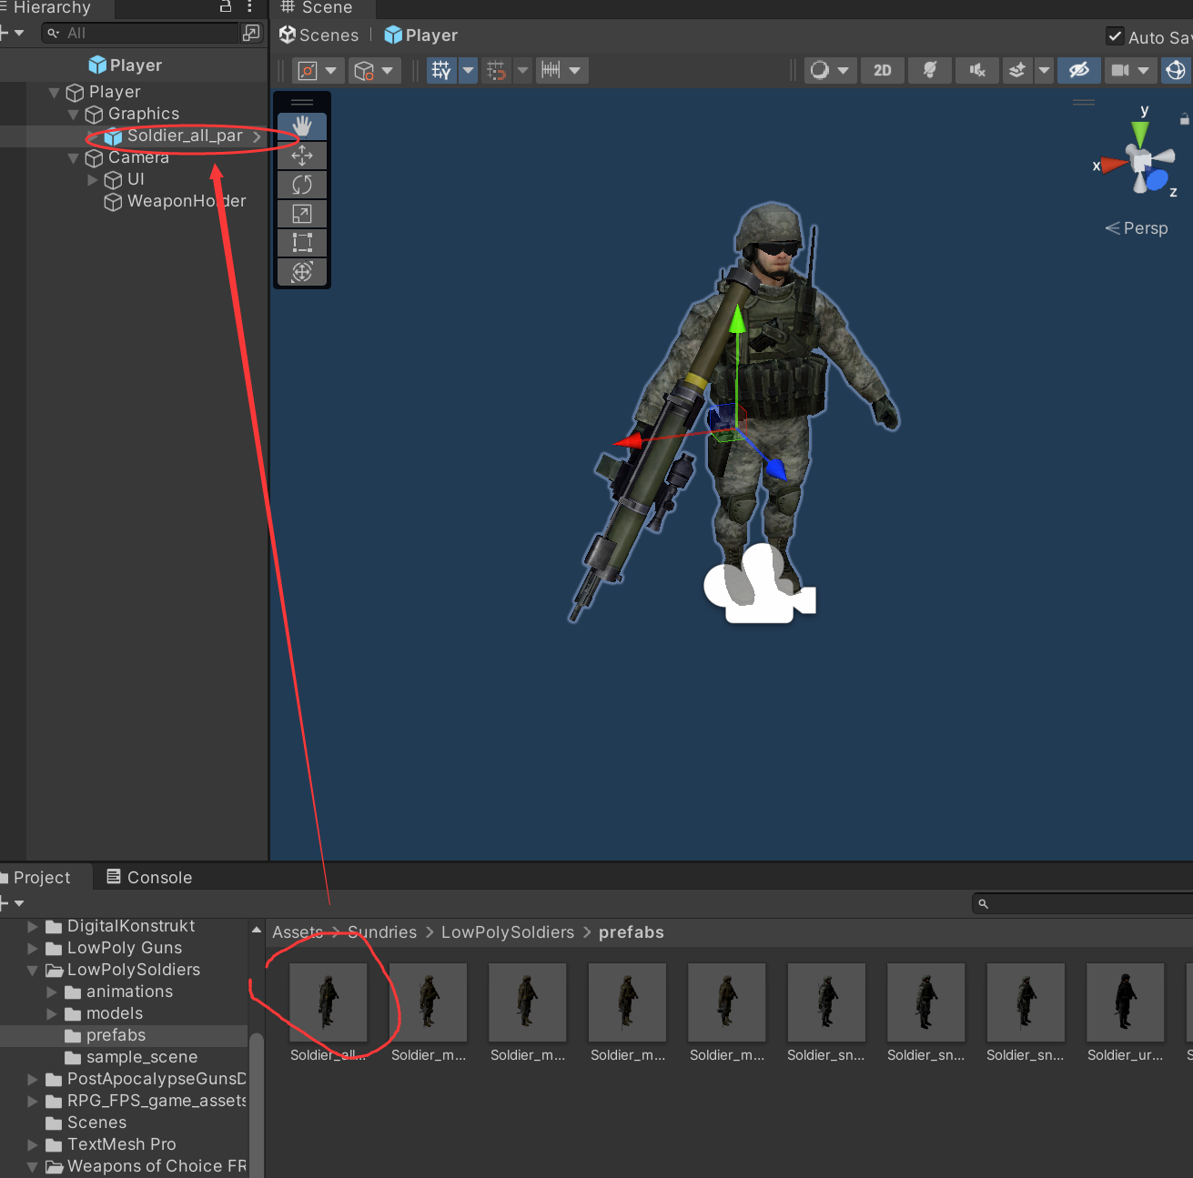
Task: Select the Rect transform tool
Action: pos(302,243)
